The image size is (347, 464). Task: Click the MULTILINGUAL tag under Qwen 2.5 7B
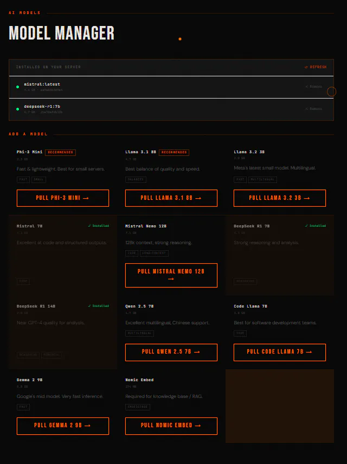tap(139, 334)
